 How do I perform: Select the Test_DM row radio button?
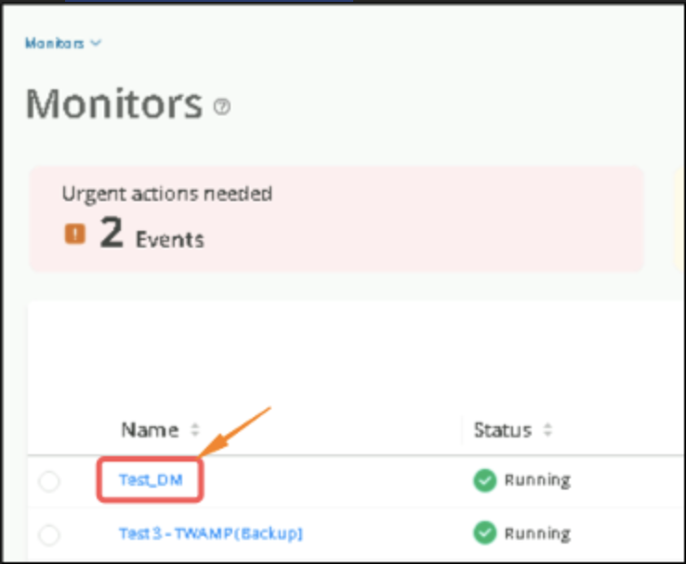tap(49, 481)
